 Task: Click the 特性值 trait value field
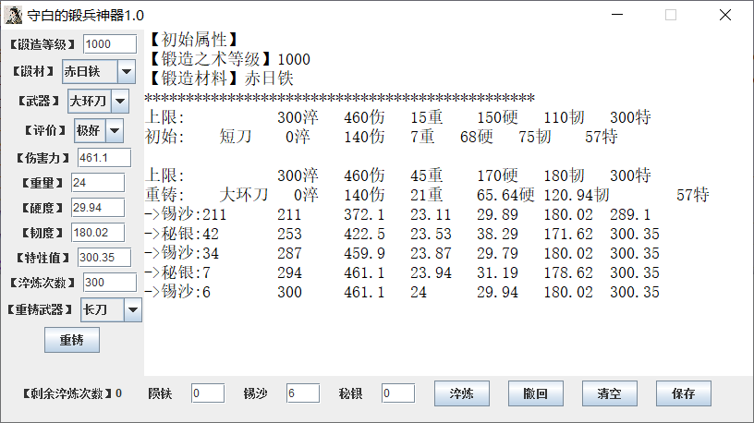click(x=106, y=257)
